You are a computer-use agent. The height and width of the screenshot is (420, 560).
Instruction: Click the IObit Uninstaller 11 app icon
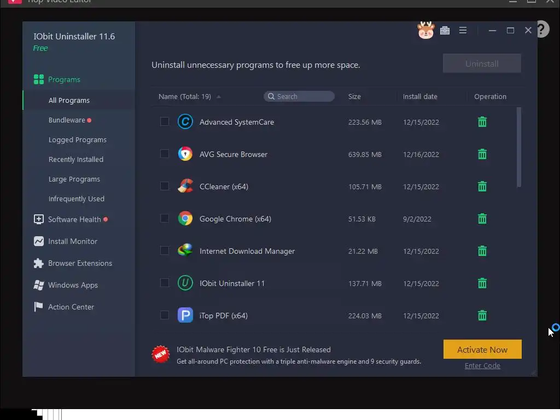185,283
